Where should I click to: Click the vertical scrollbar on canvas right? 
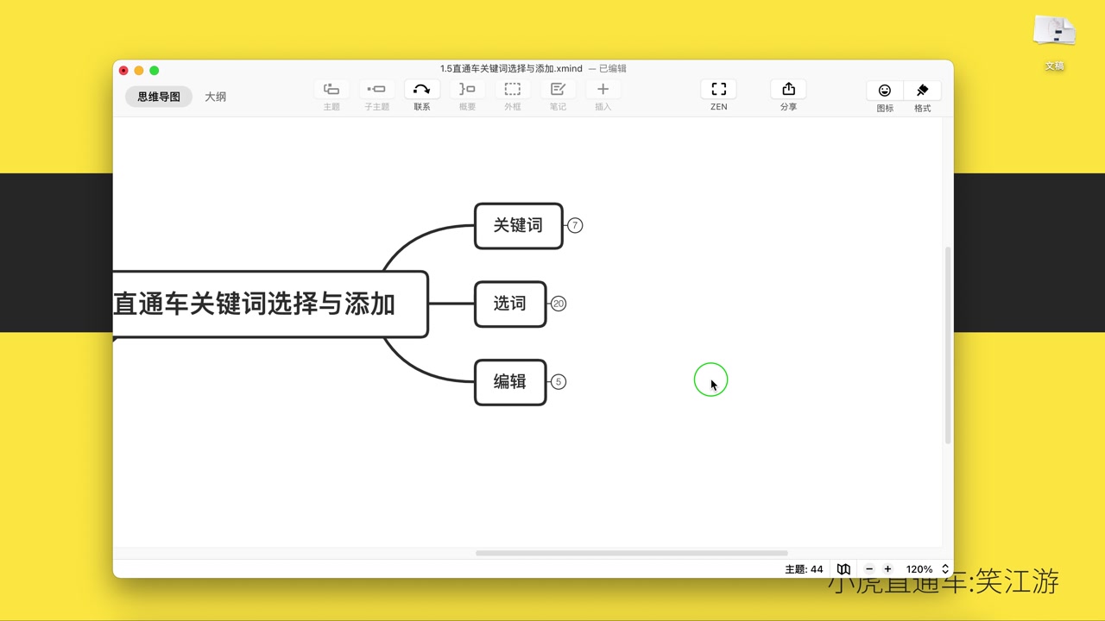coord(947,345)
